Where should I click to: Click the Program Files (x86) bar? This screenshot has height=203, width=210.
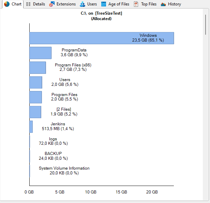[x=37, y=67]
